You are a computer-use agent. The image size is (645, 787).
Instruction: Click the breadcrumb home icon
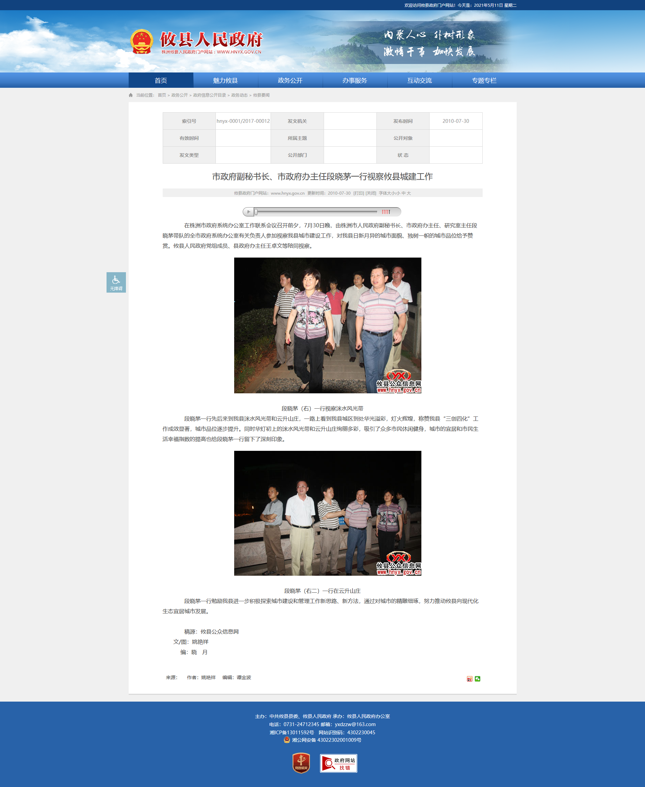(131, 95)
